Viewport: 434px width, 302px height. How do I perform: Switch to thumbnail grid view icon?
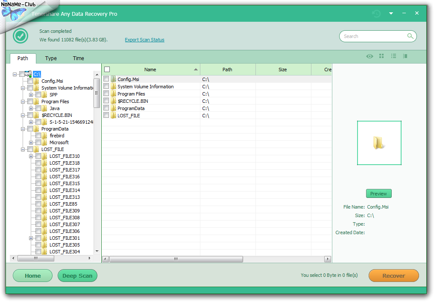point(381,56)
